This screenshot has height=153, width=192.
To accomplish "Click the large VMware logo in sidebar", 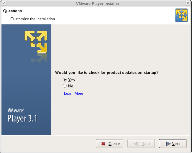I will pyautogui.click(x=36, y=42).
